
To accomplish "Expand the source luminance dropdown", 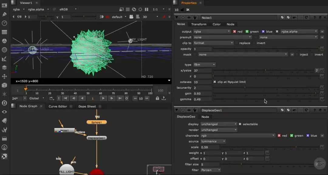I will coord(213,141).
